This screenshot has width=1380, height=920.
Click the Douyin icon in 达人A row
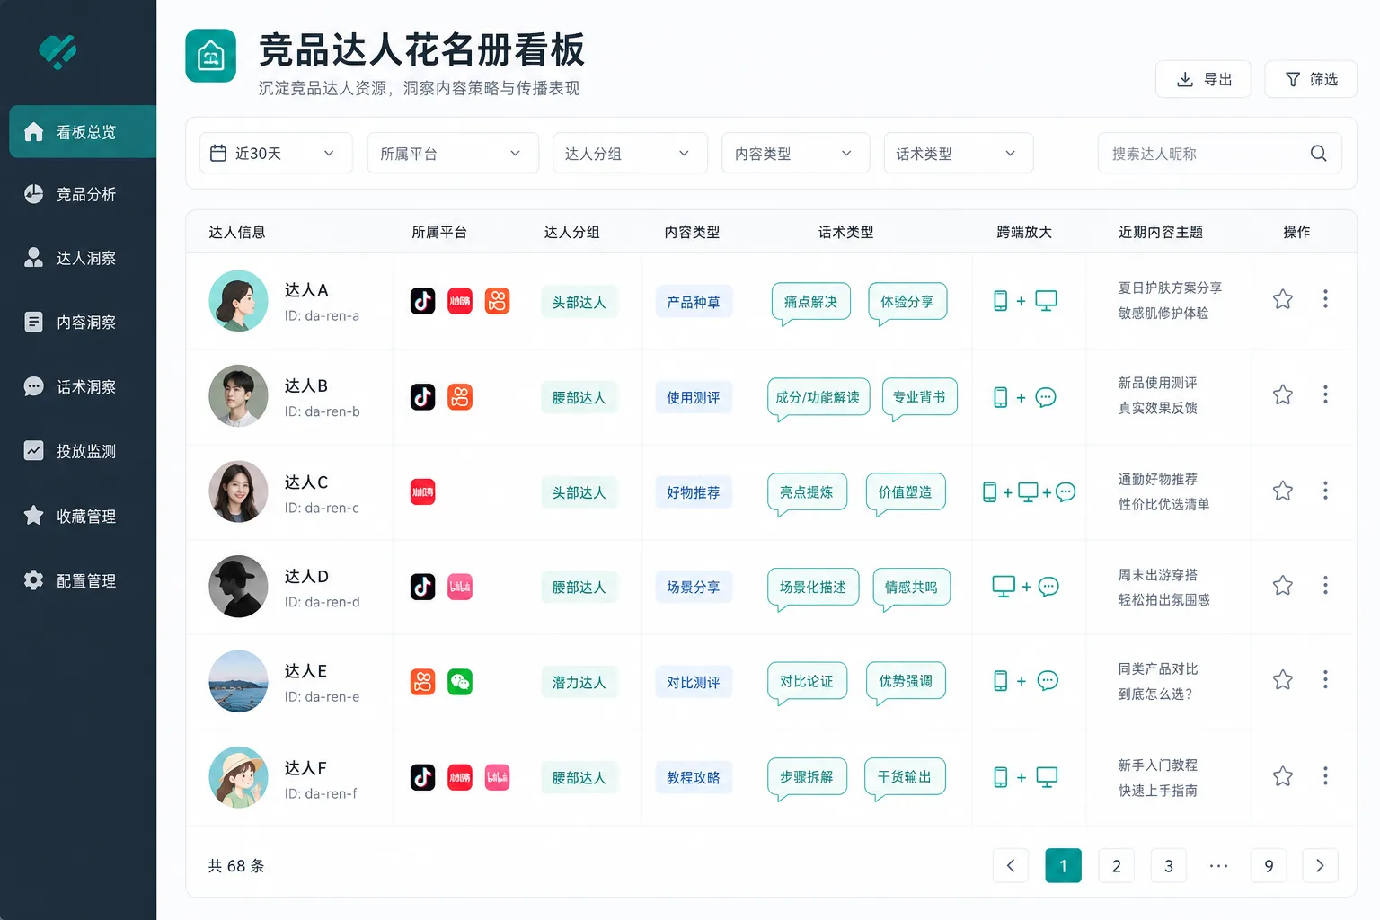pyautogui.click(x=423, y=301)
